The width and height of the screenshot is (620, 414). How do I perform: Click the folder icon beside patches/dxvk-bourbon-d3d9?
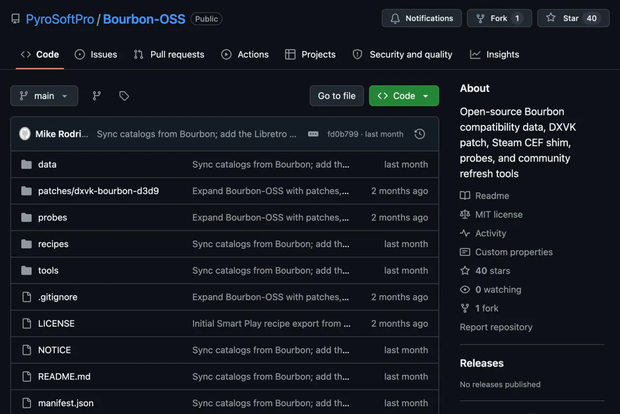(27, 191)
